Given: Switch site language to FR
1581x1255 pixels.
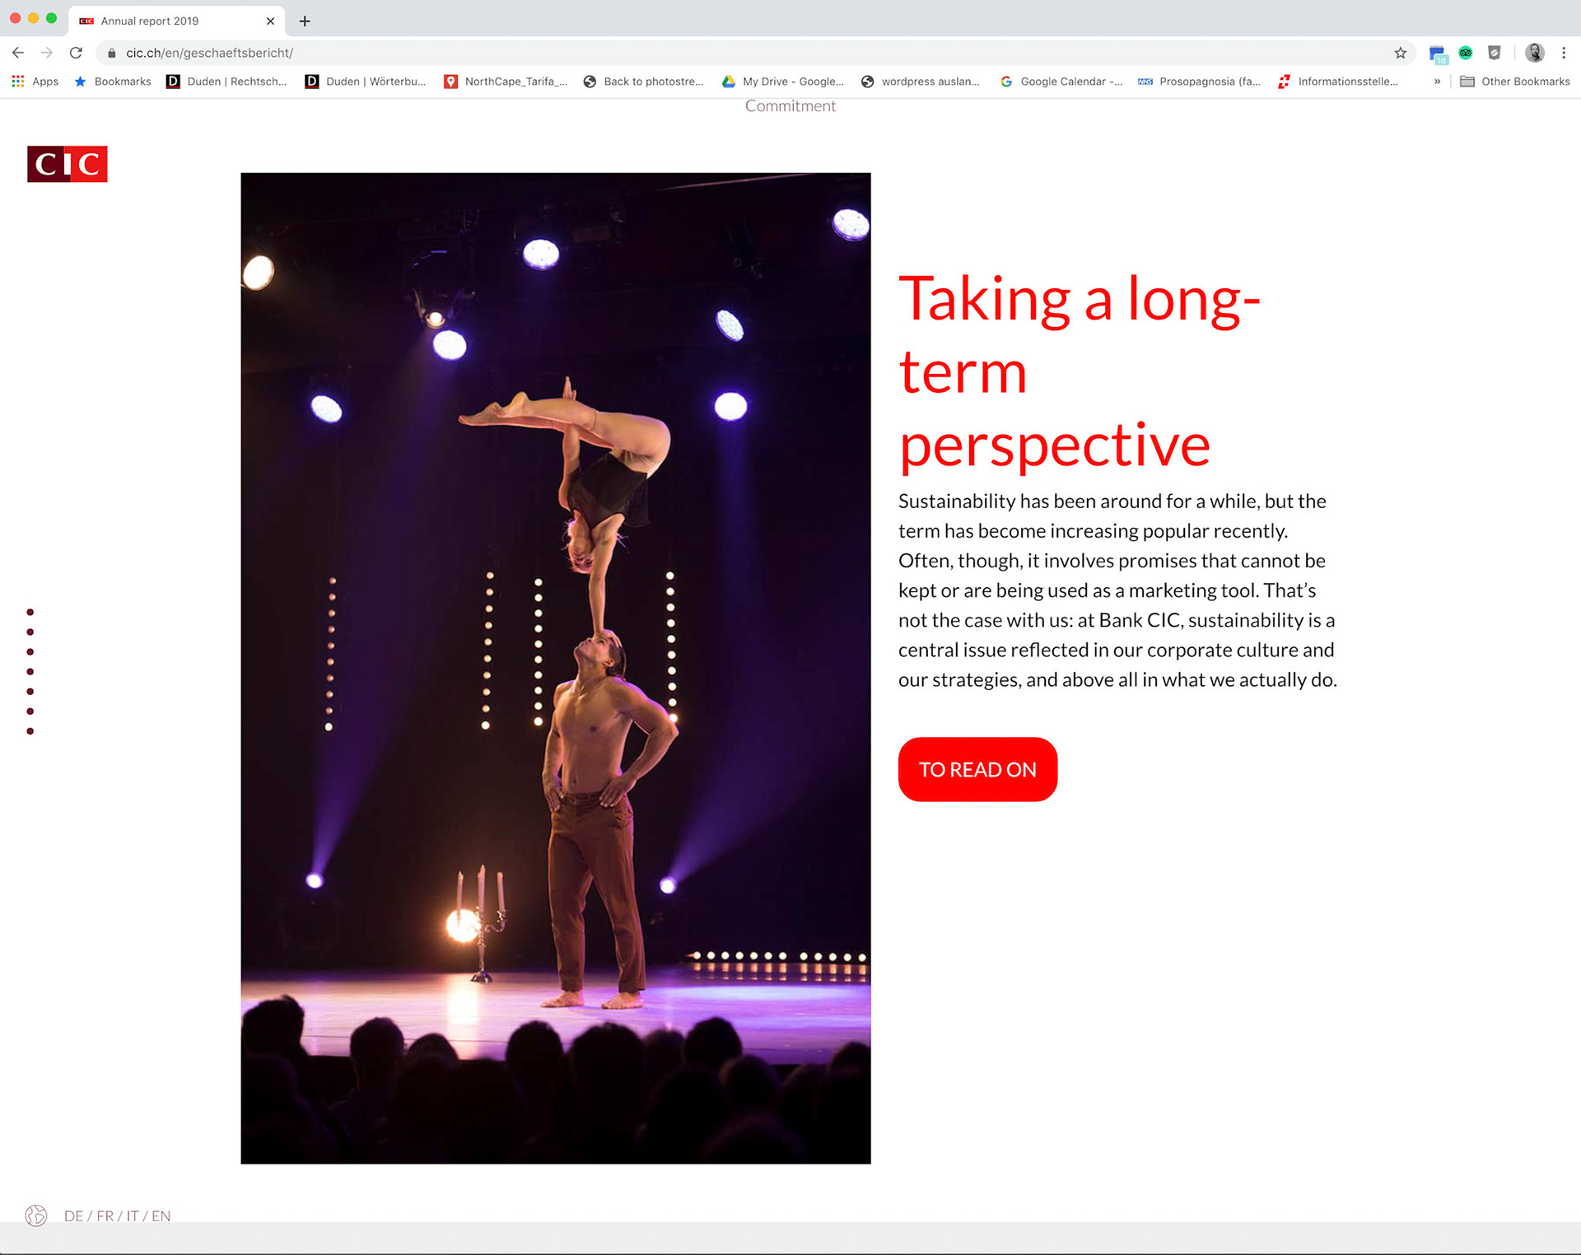Looking at the screenshot, I should click(x=105, y=1216).
